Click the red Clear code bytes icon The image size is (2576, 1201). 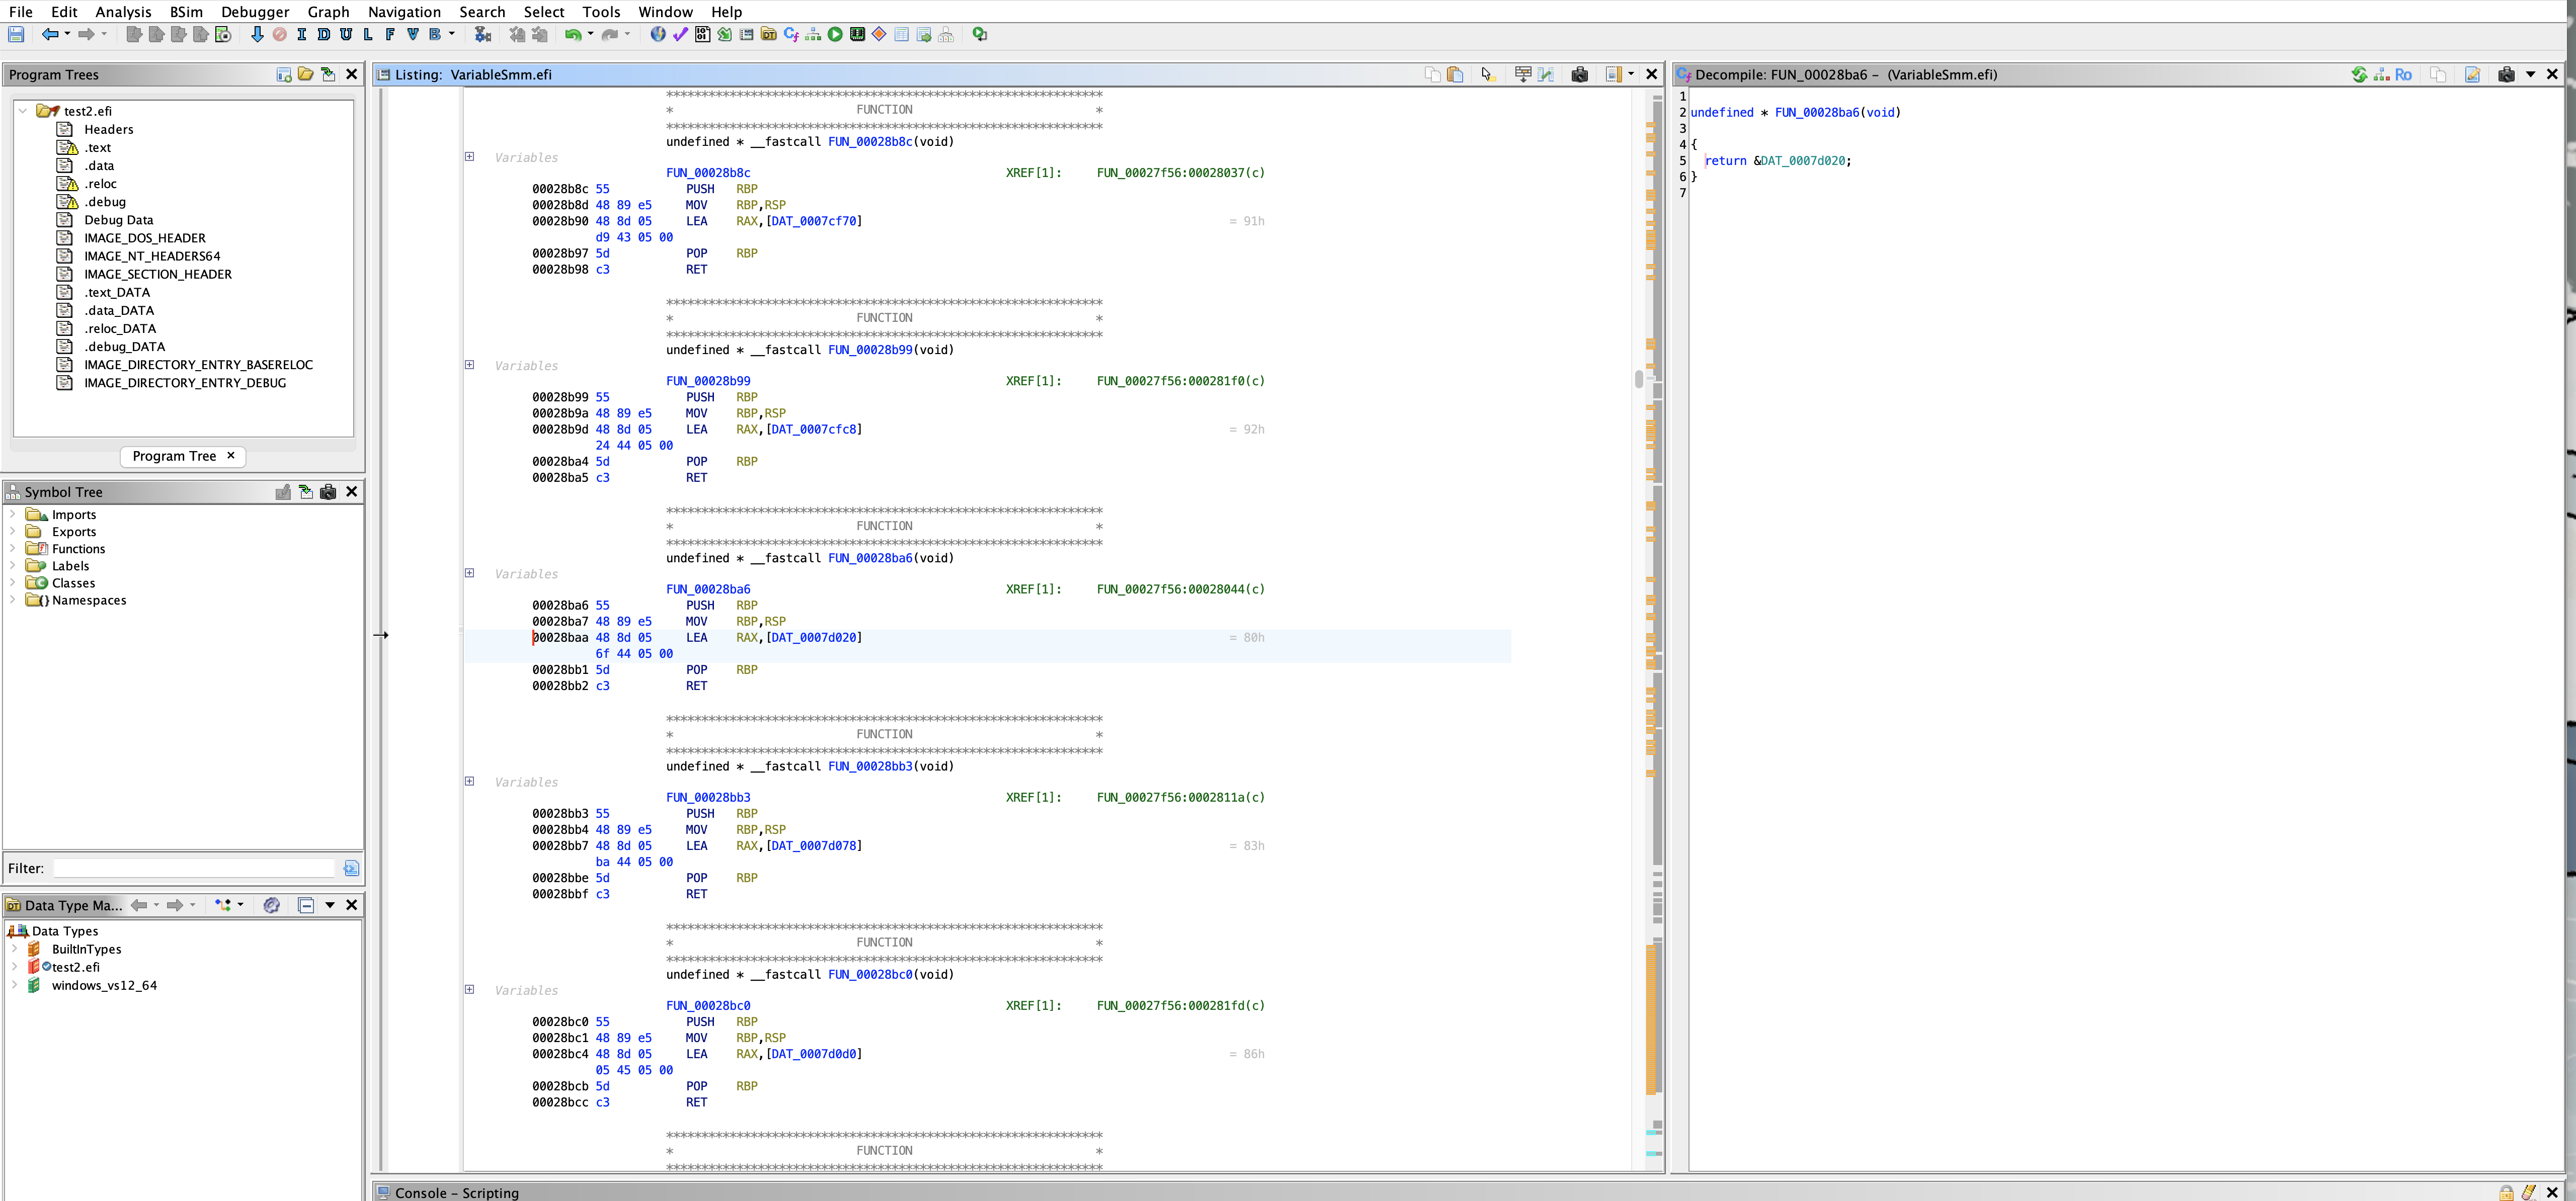pos(280,35)
